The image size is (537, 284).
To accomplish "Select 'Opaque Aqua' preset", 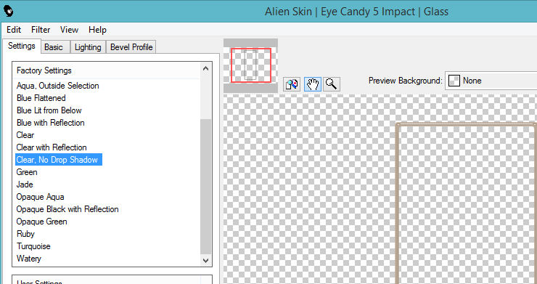I will click(x=40, y=197).
